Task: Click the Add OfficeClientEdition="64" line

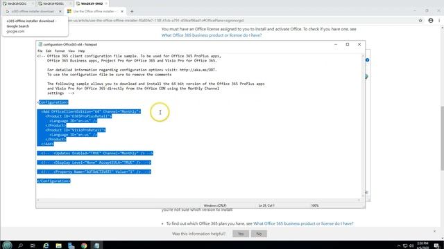Action: point(91,111)
